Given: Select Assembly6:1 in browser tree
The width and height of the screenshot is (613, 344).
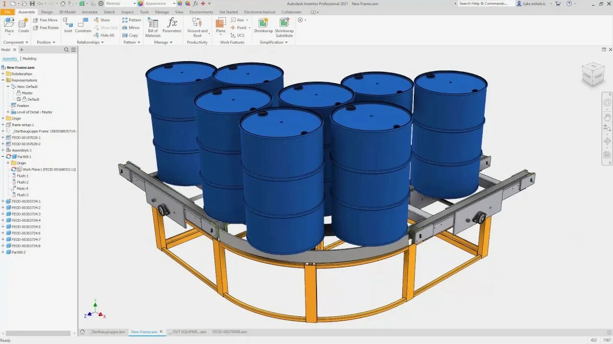Looking at the screenshot, I should [x=19, y=150].
